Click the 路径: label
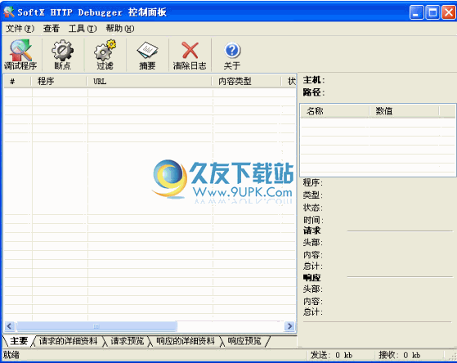This screenshot has height=363, width=457. 314,92
